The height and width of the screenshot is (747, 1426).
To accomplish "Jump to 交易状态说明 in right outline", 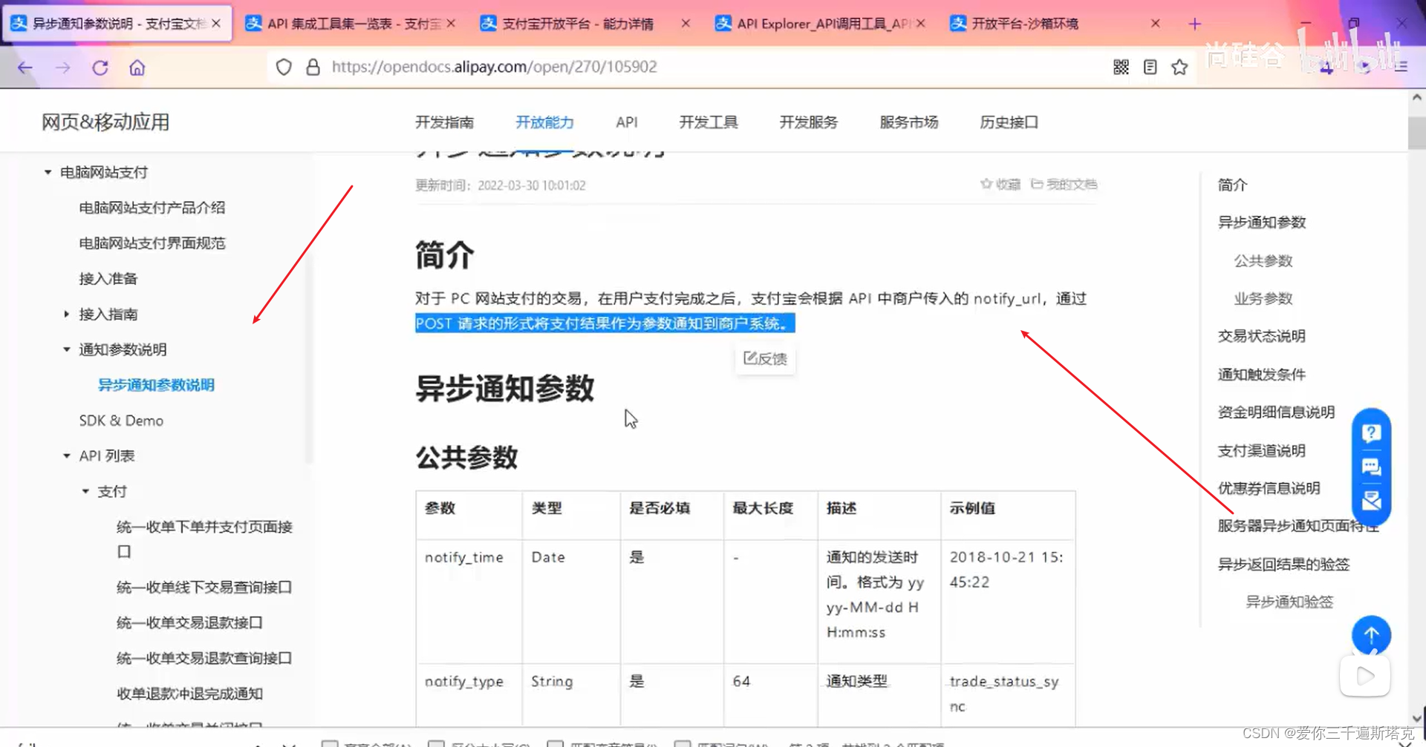I will click(x=1262, y=336).
